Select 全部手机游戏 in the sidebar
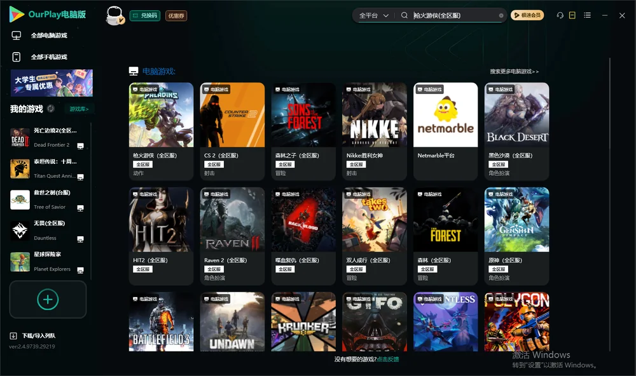 click(x=49, y=57)
